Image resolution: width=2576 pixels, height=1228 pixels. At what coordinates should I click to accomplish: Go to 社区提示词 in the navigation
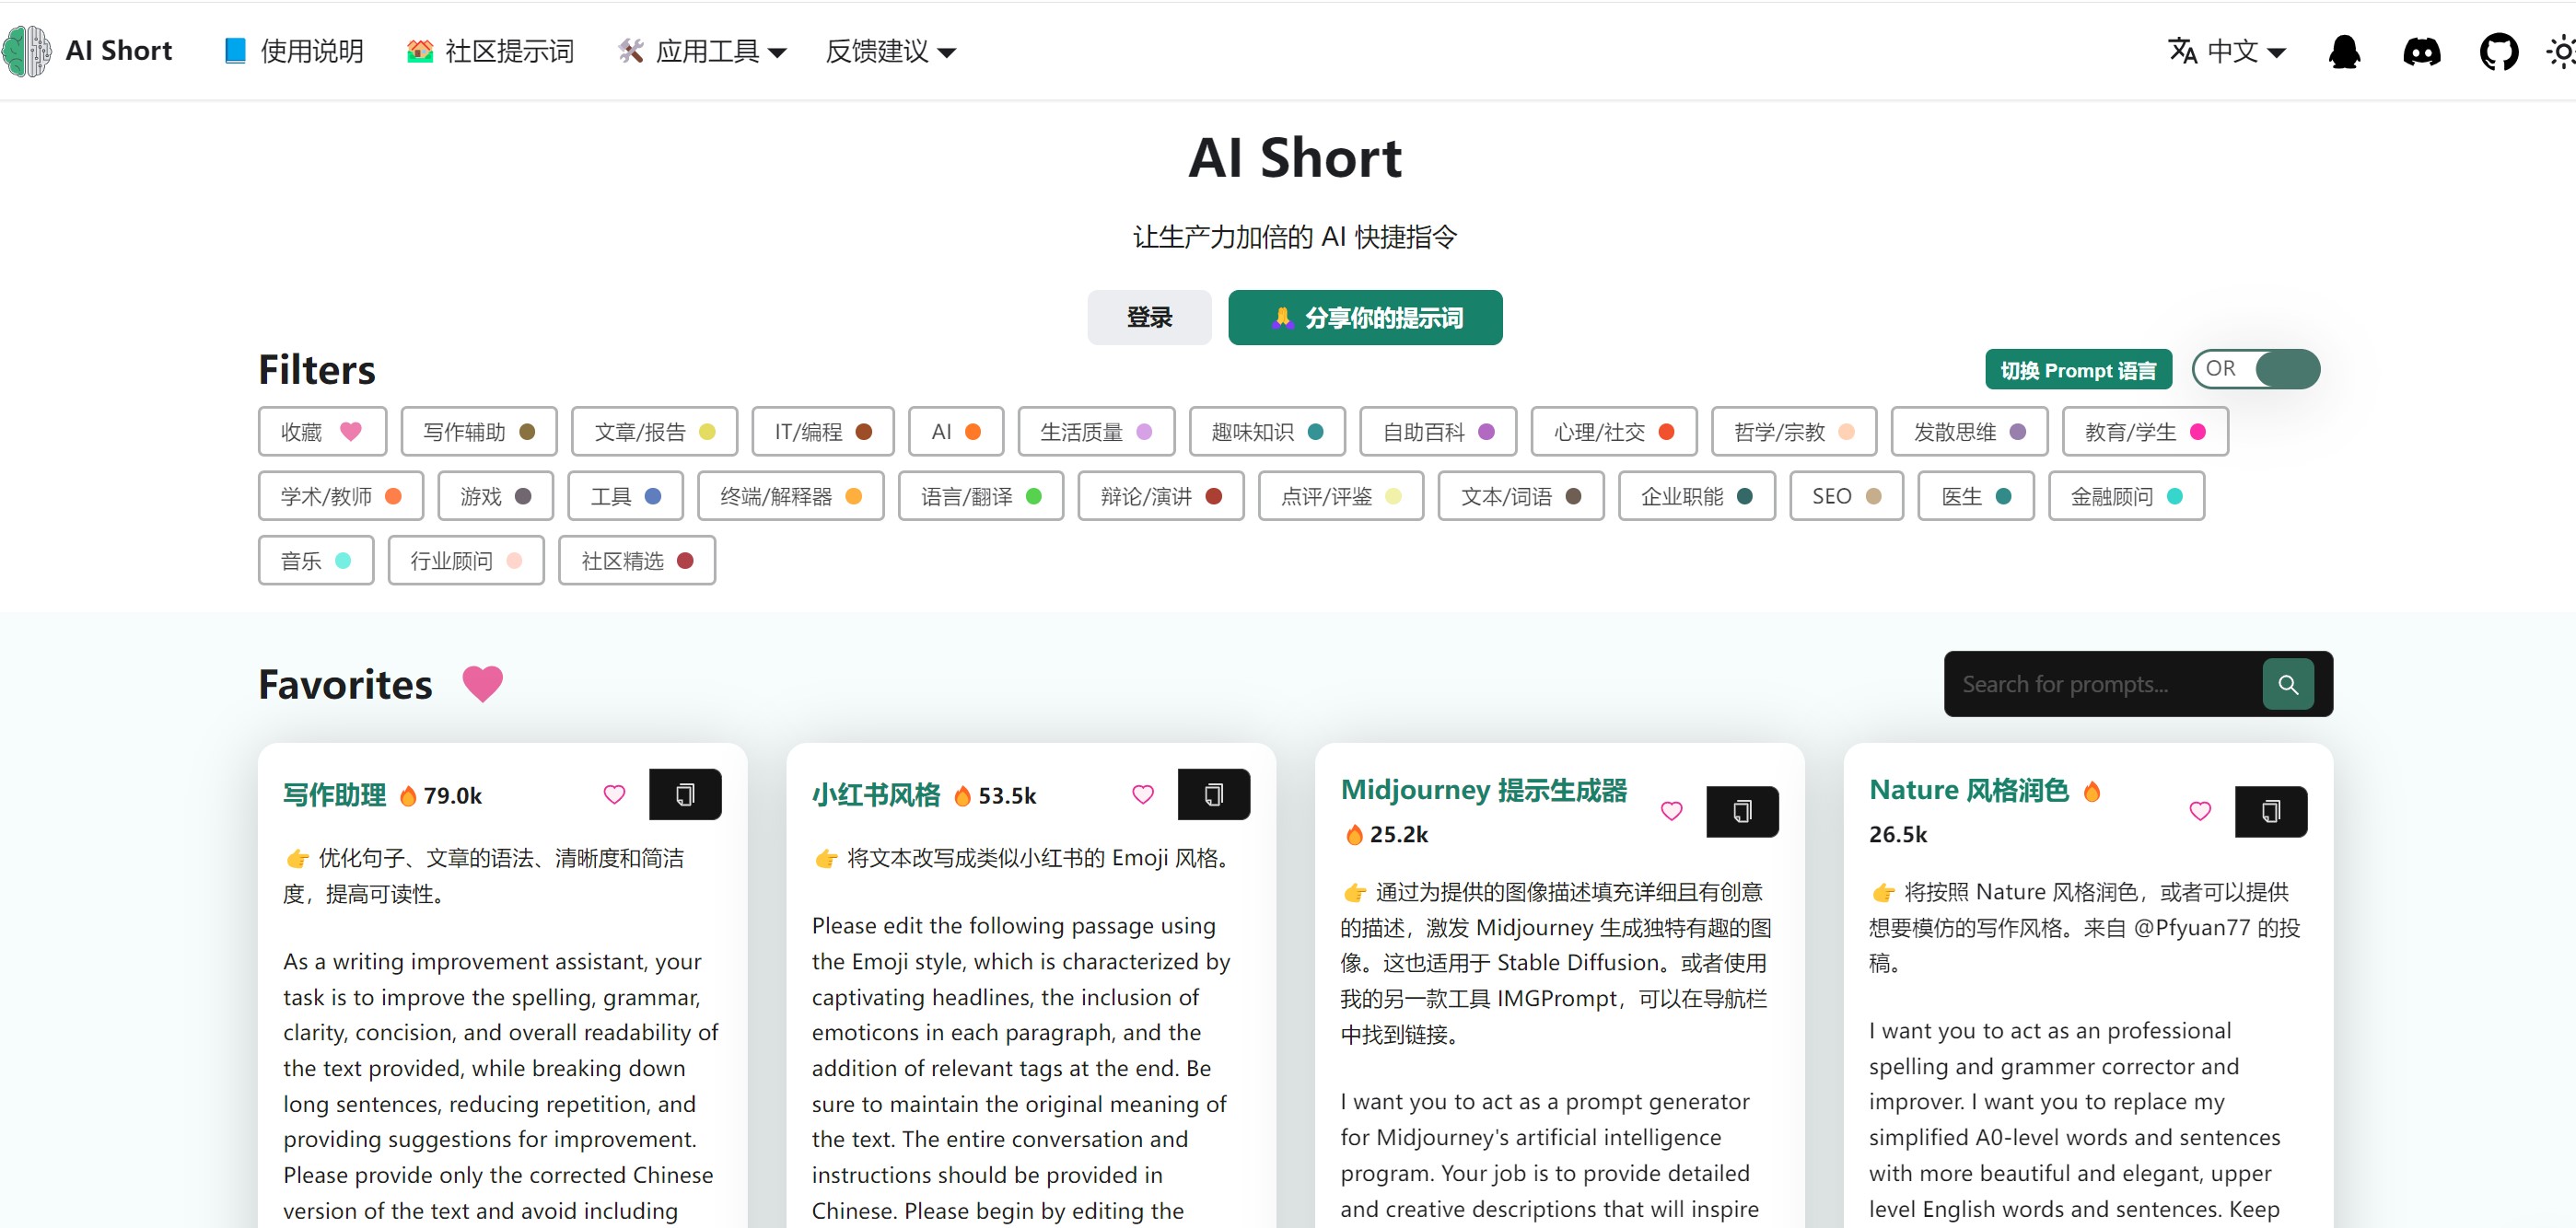pyautogui.click(x=490, y=51)
